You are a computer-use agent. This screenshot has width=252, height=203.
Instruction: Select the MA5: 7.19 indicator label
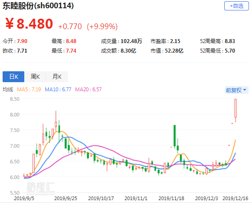pyautogui.click(x=29, y=90)
